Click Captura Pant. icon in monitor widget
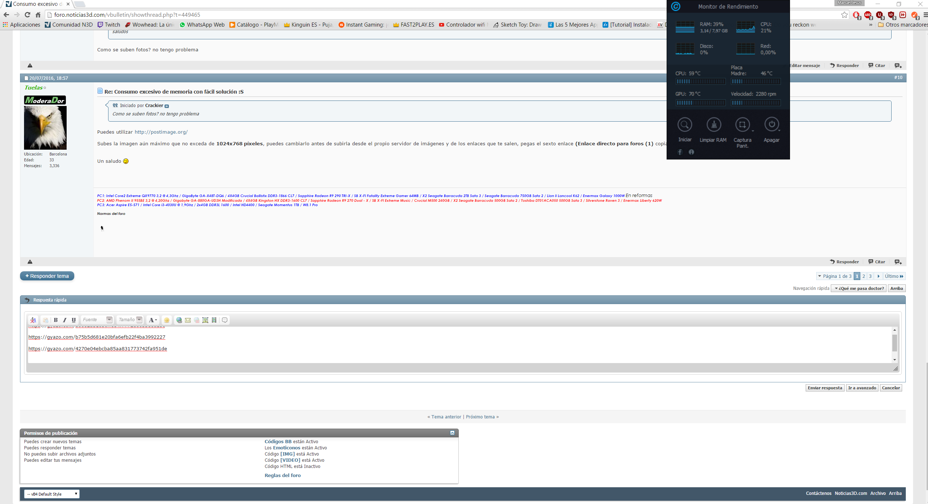 742,125
